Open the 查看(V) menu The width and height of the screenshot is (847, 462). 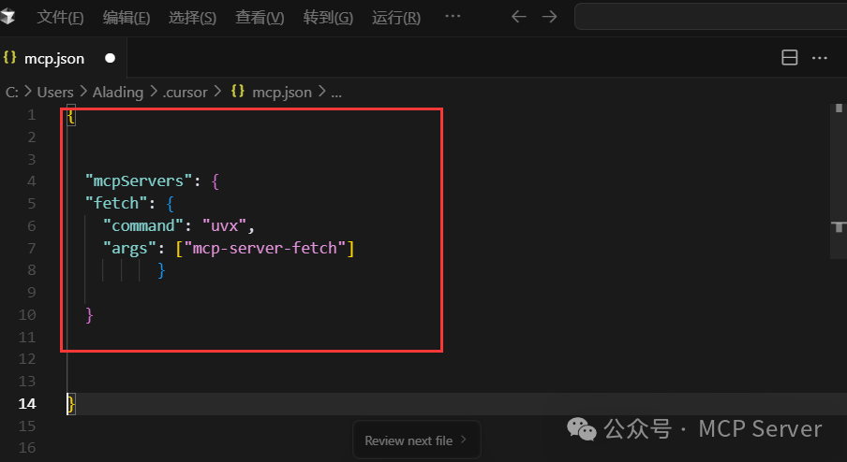260,18
